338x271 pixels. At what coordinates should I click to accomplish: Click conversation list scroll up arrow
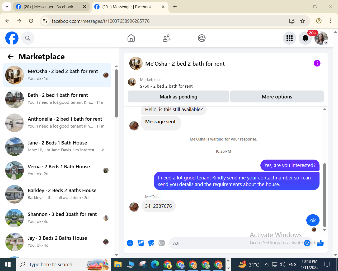[116, 66]
